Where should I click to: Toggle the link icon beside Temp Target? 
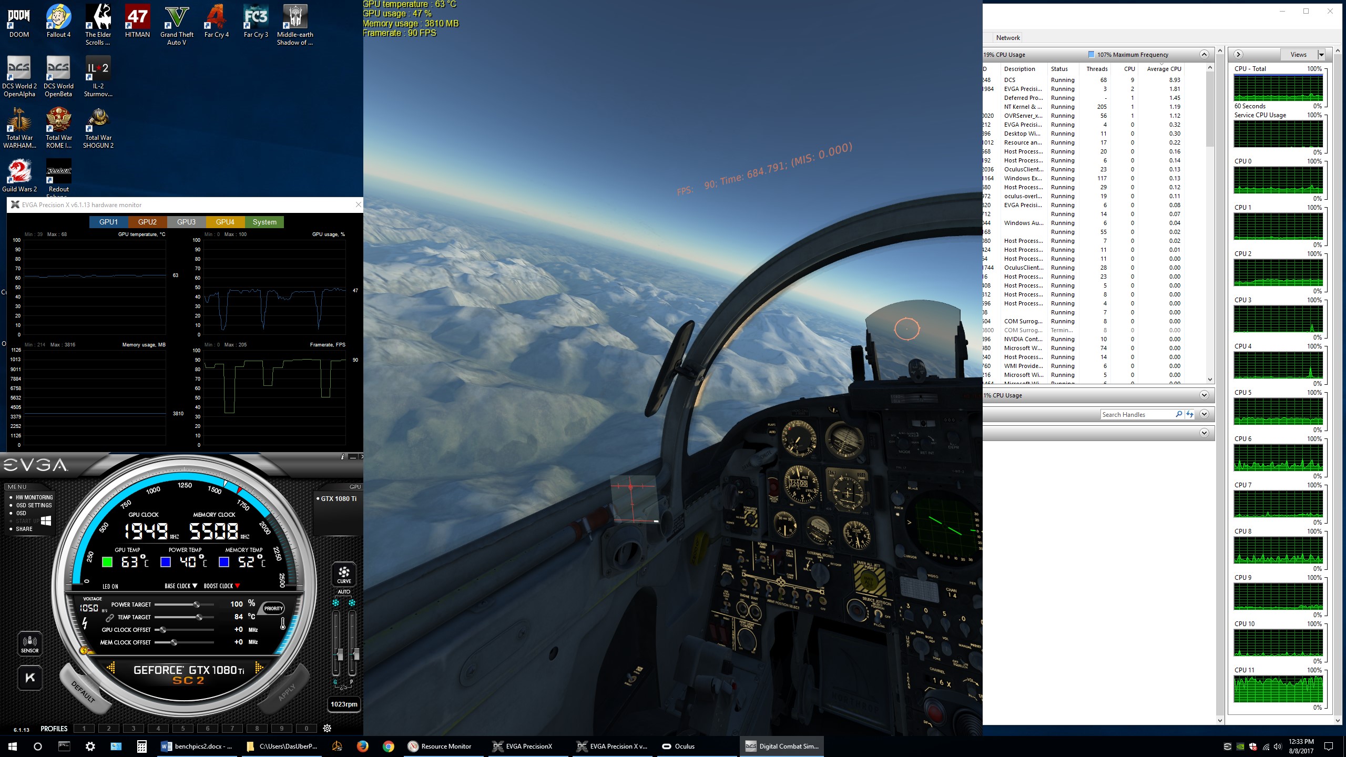coord(110,617)
